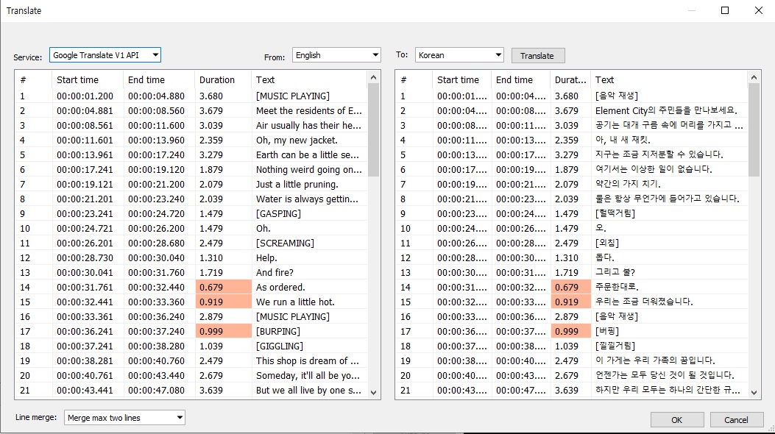
Task: Click start time 00:00:24.721 in left list
Action: (85, 229)
